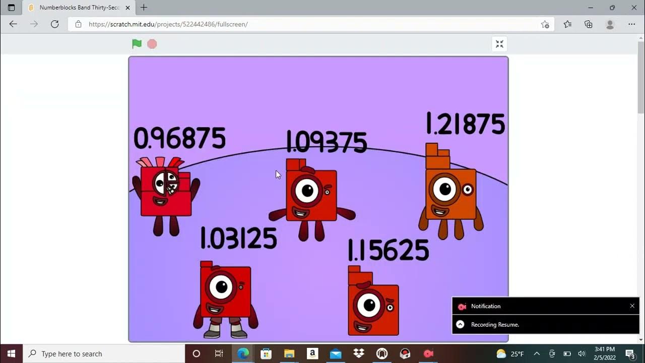
Task: Click the green flag to start project
Action: click(x=137, y=44)
